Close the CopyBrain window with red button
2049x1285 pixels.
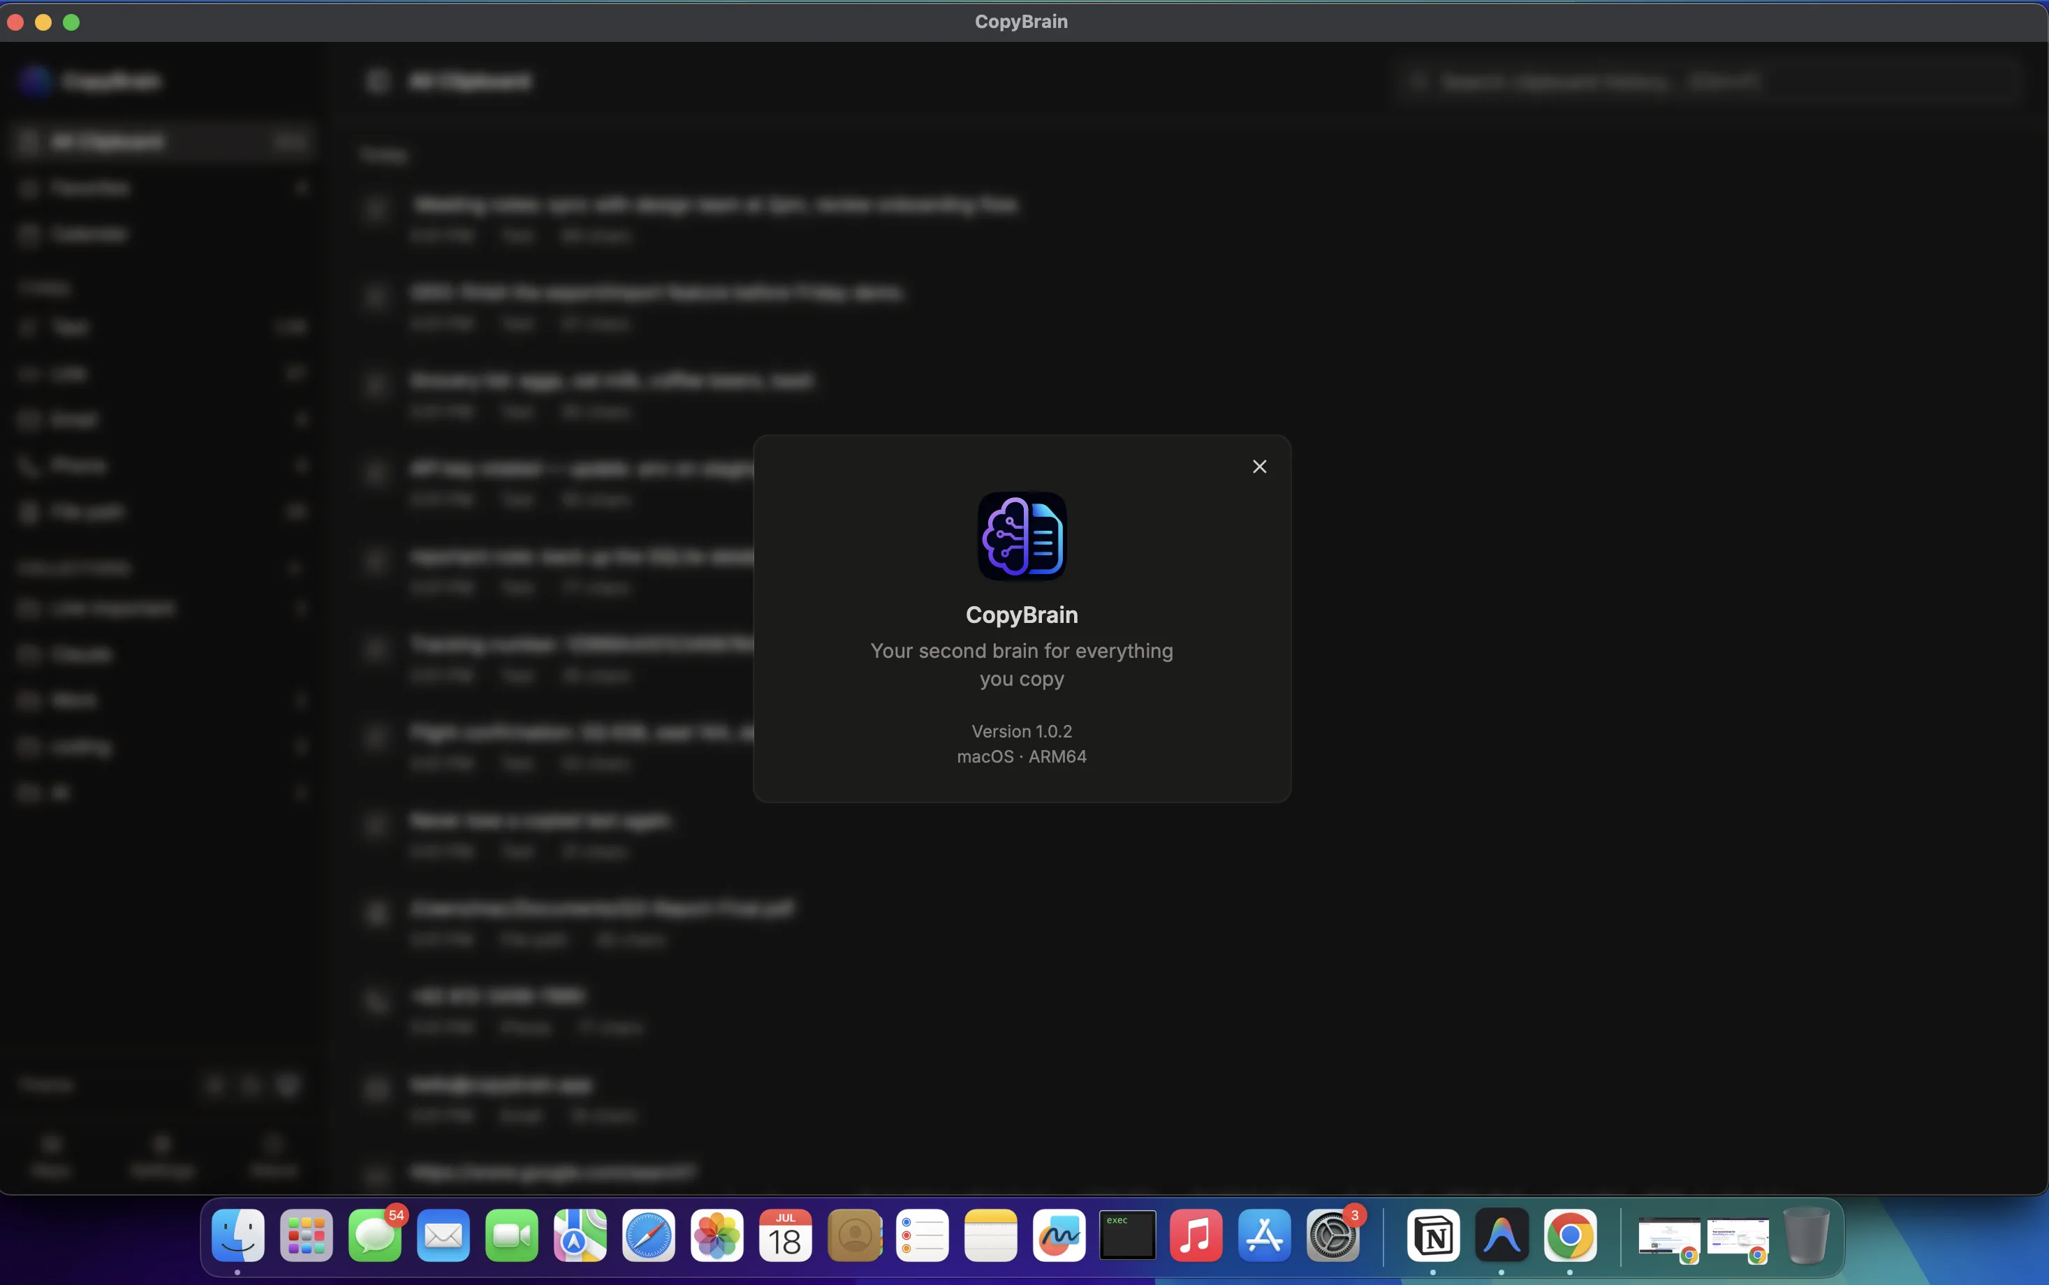15,22
